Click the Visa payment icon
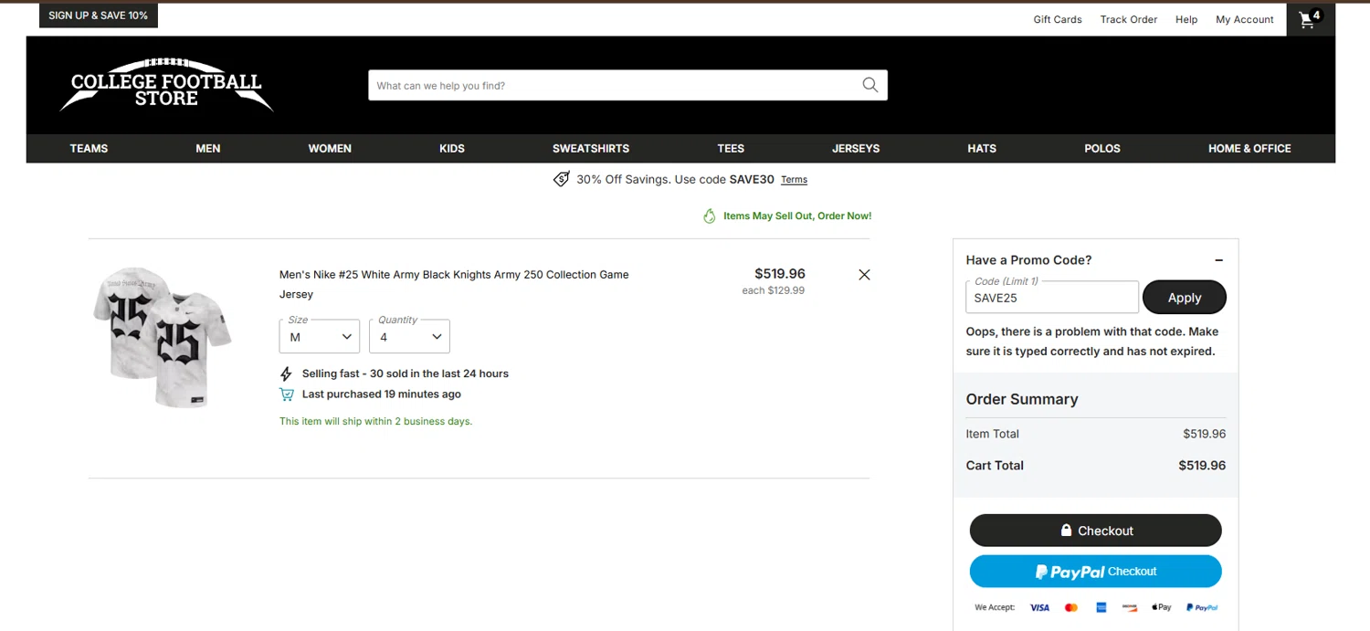 tap(1039, 607)
